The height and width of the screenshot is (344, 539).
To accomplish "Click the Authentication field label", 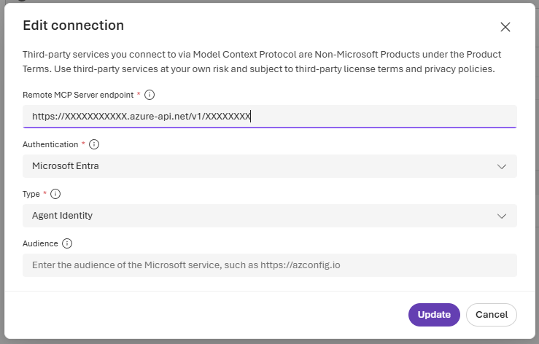I will pyautogui.click(x=50, y=144).
